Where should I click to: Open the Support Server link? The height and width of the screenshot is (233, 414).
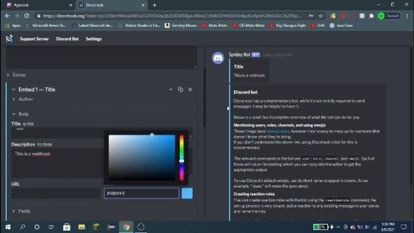pyautogui.click(x=34, y=39)
